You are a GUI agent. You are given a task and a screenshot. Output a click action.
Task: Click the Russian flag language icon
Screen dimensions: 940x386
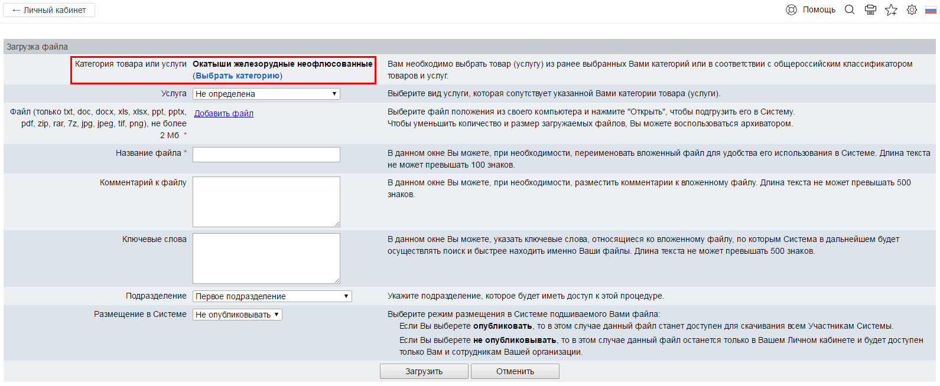[x=931, y=9]
